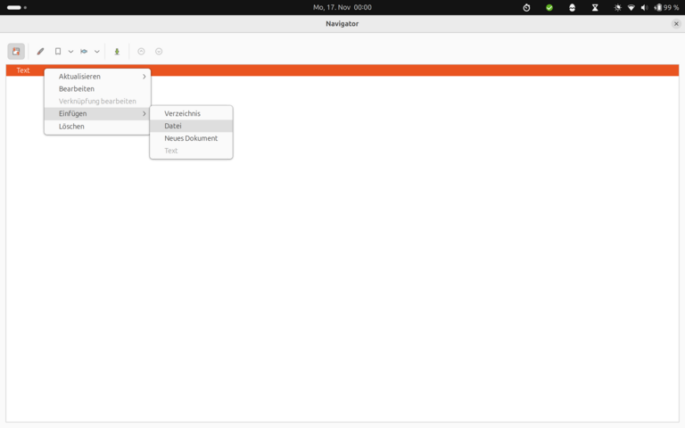Expand the dropdown arrow beside Insert icon
This screenshot has width=685, height=428.
[97, 52]
